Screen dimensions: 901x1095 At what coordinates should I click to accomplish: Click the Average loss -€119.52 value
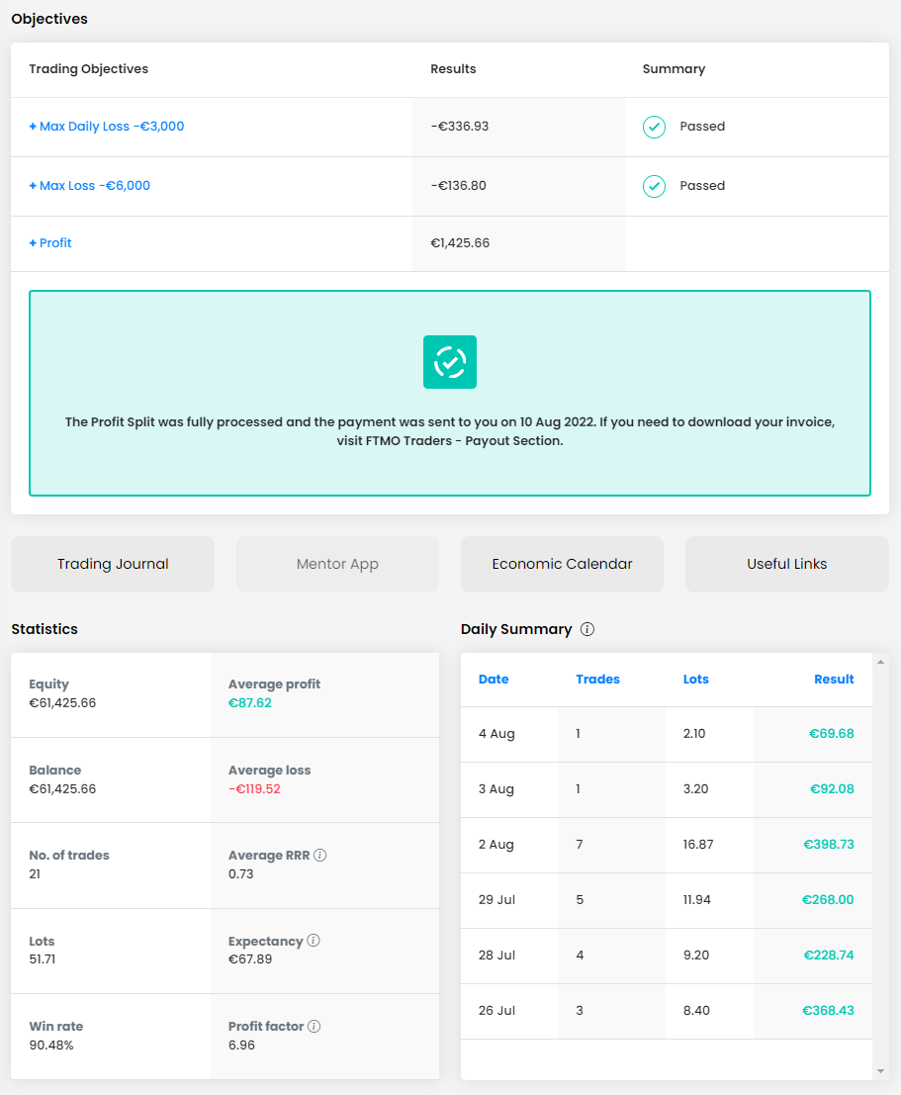tap(254, 789)
